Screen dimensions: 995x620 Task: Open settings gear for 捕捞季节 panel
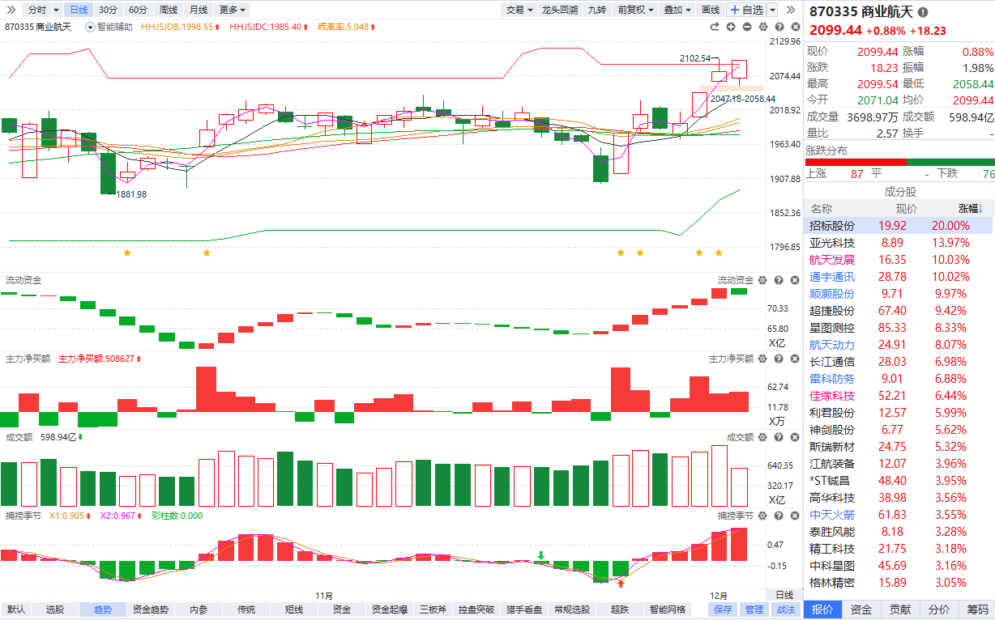coord(762,516)
